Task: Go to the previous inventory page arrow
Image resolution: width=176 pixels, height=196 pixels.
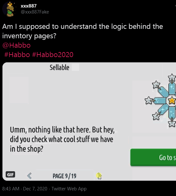Action: pos(30,176)
